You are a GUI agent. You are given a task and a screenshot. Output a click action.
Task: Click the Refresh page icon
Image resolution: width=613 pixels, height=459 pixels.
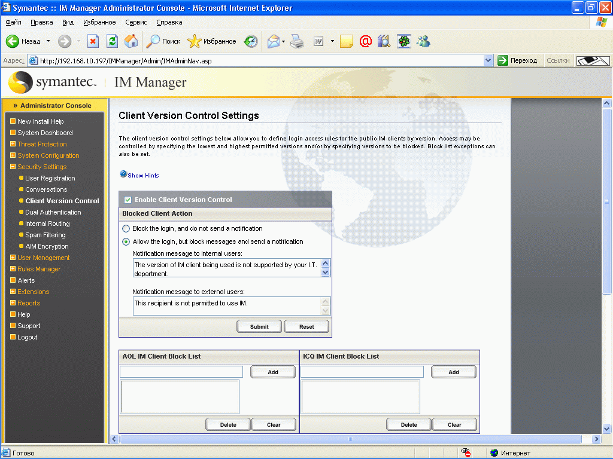pos(112,41)
